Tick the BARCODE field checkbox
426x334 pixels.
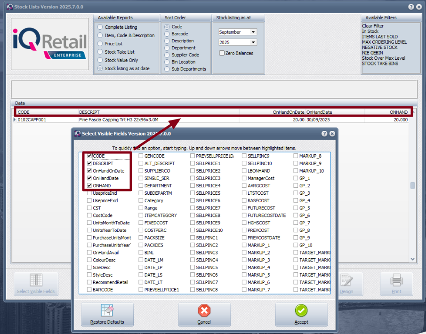click(x=89, y=290)
